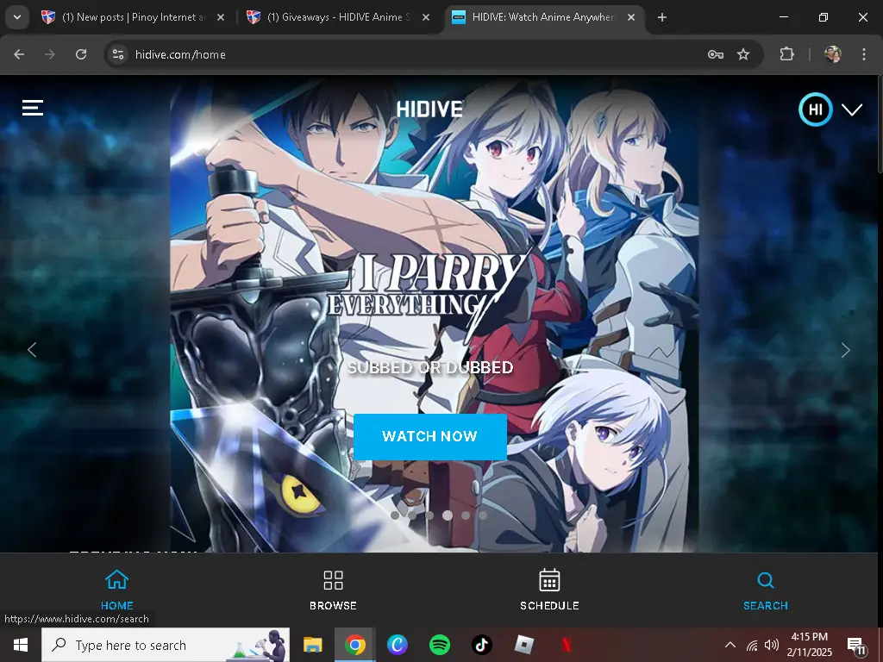The image size is (883, 662).
Task: Bookmark this page with the star
Action: tap(743, 54)
